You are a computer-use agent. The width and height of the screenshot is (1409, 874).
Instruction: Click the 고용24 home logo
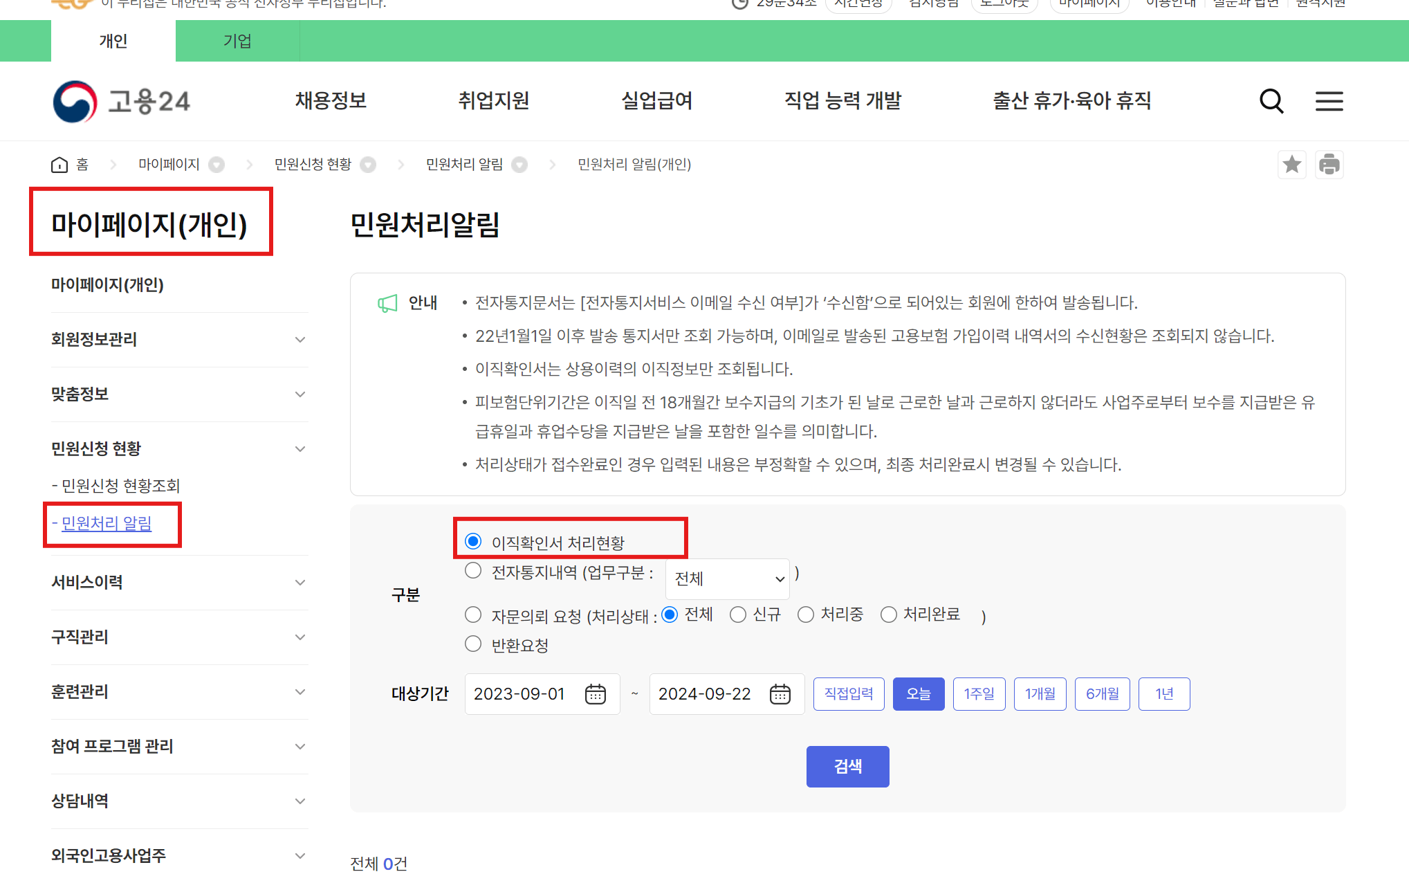click(x=121, y=101)
